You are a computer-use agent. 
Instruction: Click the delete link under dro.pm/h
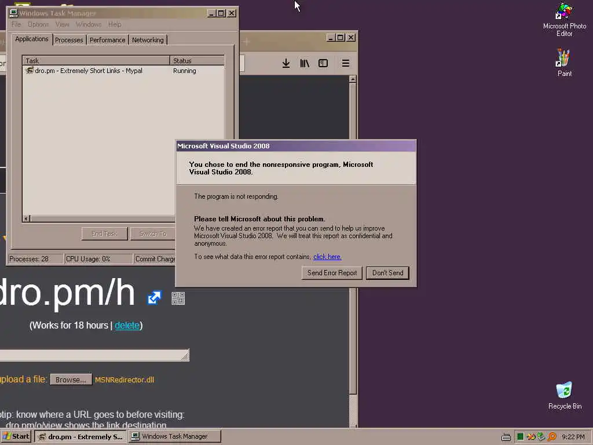pos(127,326)
